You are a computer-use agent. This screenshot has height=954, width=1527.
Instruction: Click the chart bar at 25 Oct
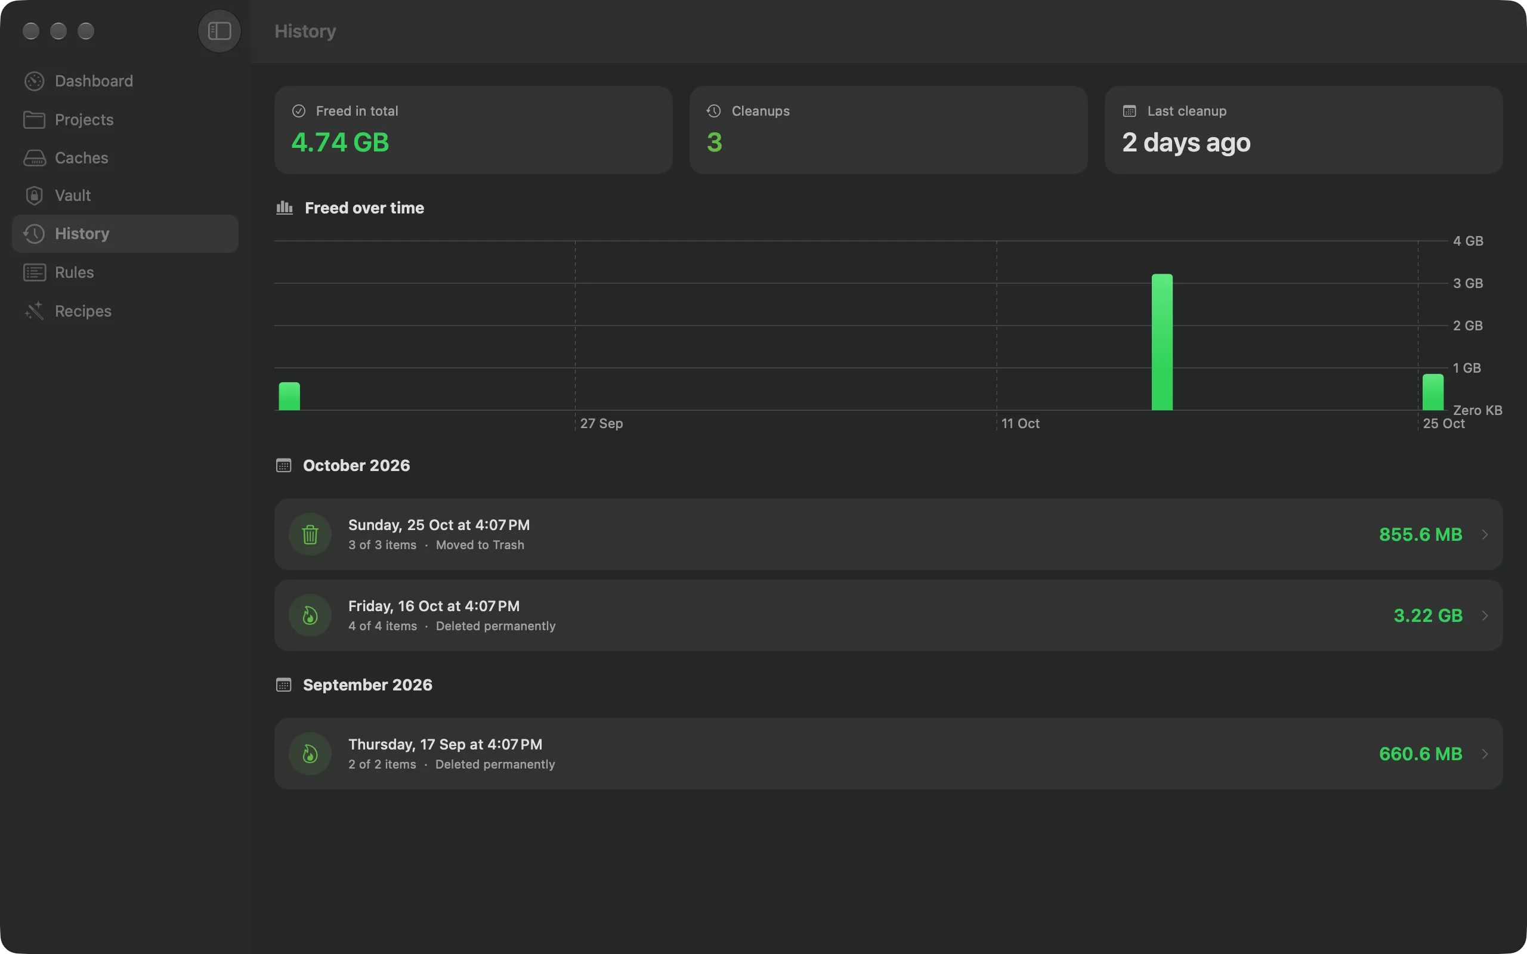[x=1432, y=392]
